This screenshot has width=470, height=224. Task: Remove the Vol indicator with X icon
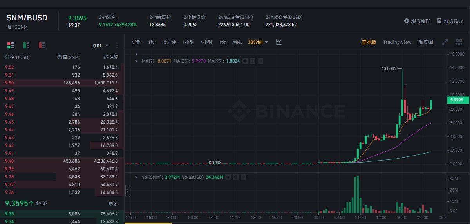[x=244, y=177]
